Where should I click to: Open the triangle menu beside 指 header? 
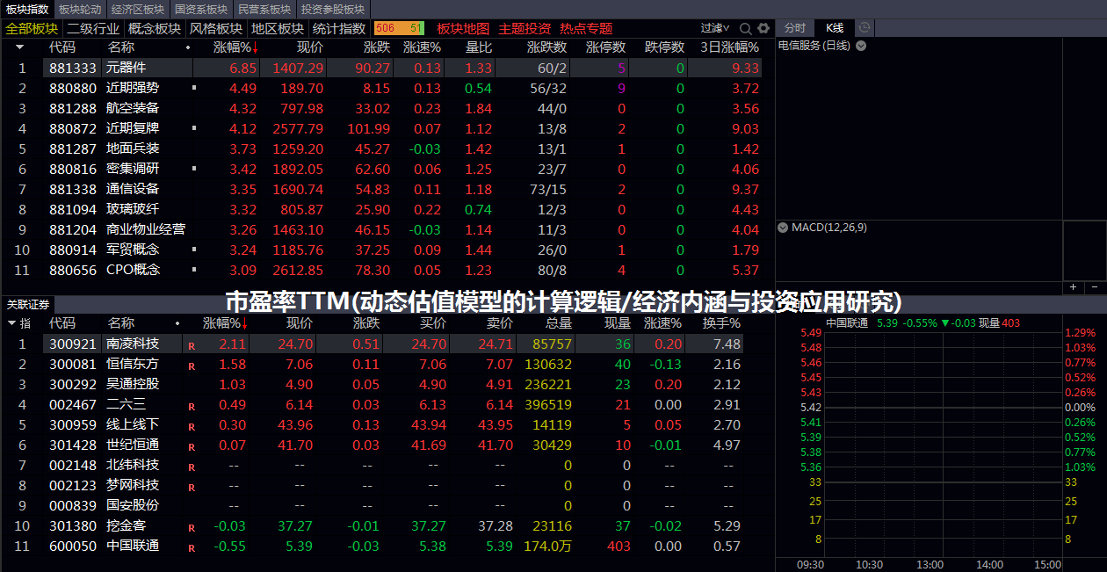[11, 324]
